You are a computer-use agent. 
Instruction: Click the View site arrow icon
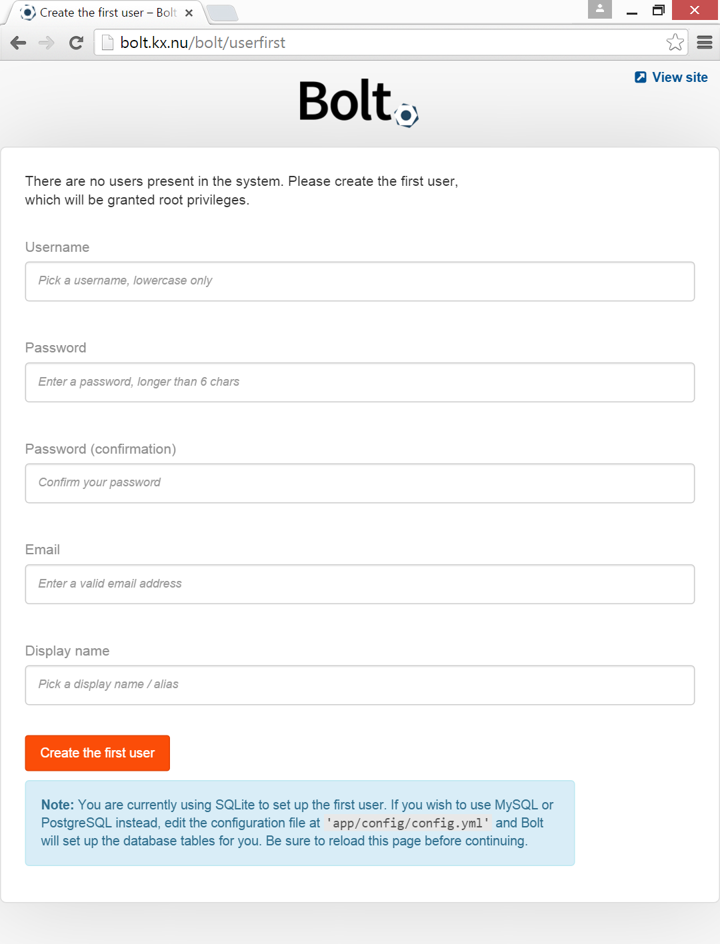click(639, 77)
